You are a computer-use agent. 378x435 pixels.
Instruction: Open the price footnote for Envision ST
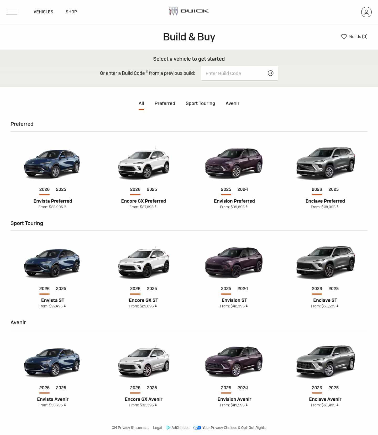[247, 306]
